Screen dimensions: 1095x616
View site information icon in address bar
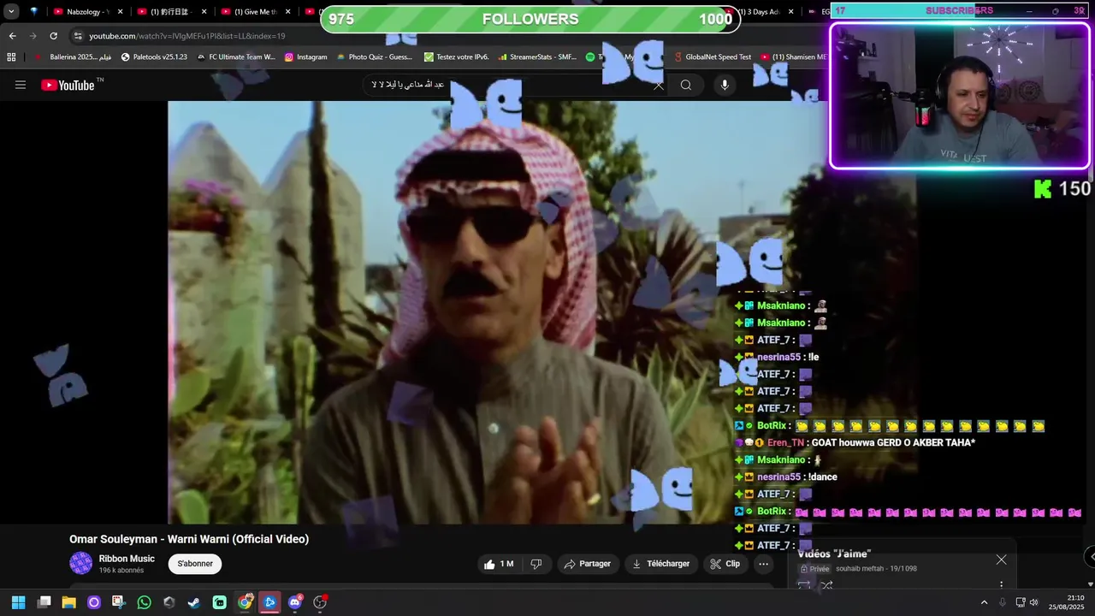click(x=78, y=36)
